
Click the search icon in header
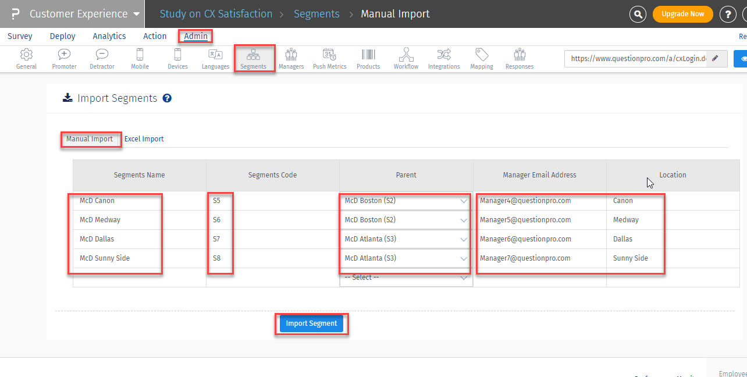pyautogui.click(x=638, y=15)
